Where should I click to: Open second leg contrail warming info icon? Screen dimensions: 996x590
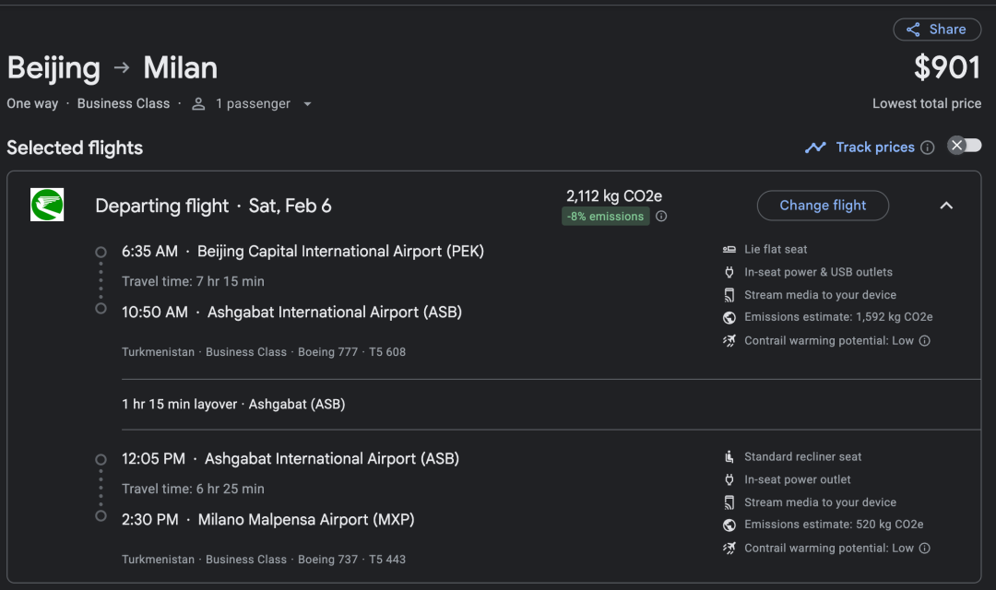click(x=925, y=549)
